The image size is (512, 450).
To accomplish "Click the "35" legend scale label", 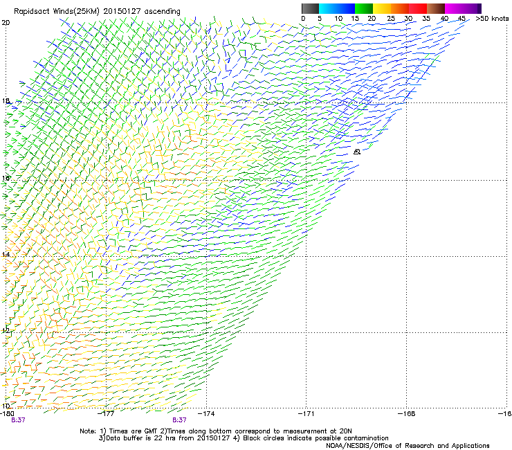I will (x=426, y=19).
